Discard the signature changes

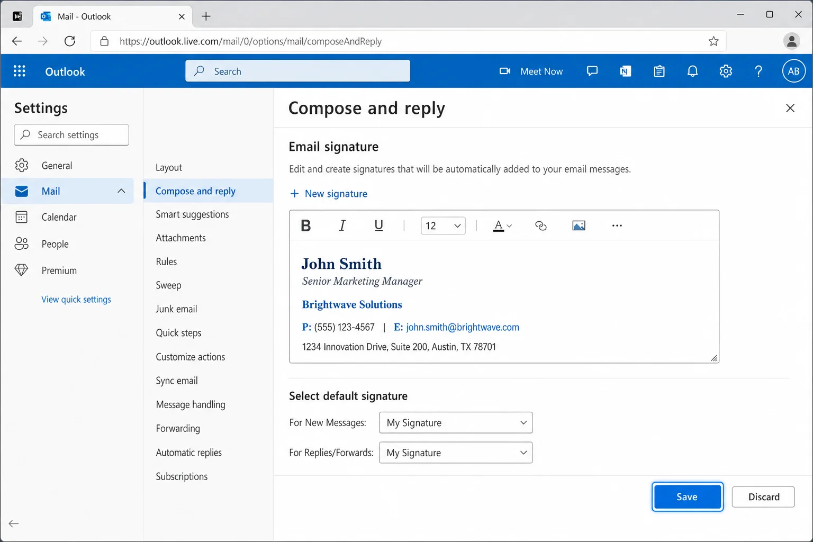coord(763,496)
